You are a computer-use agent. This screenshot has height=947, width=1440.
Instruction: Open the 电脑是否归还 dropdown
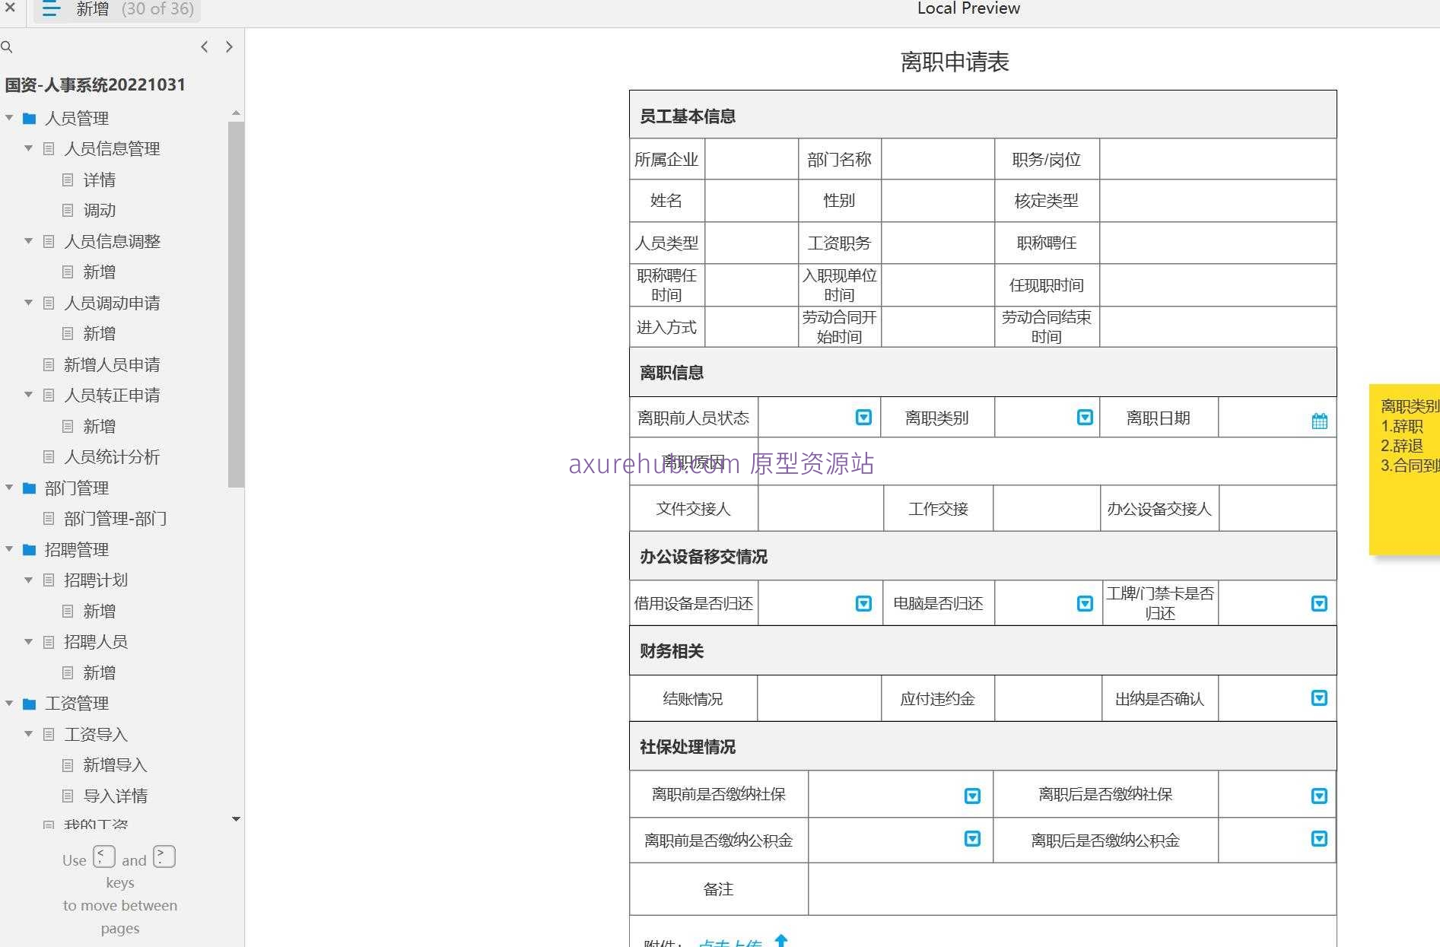[x=1083, y=602]
